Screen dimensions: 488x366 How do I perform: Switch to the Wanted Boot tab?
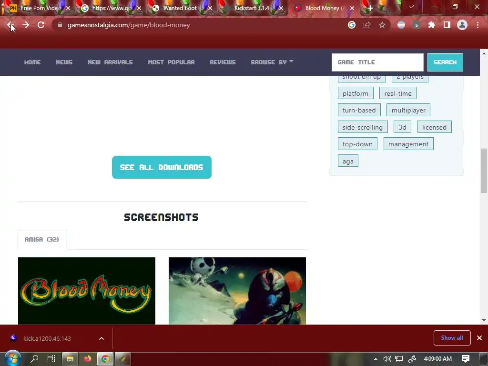click(x=181, y=8)
